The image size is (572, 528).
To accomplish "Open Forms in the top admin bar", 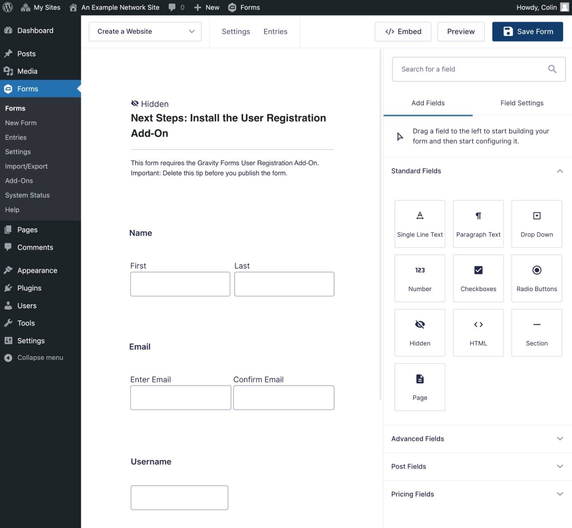I will [x=244, y=7].
